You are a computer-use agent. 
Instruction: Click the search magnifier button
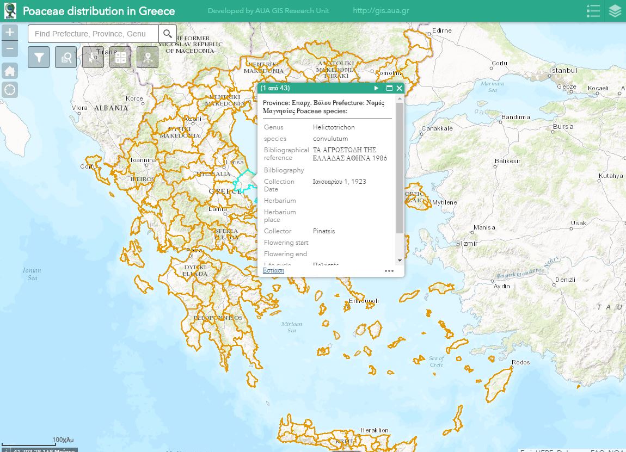pos(168,34)
